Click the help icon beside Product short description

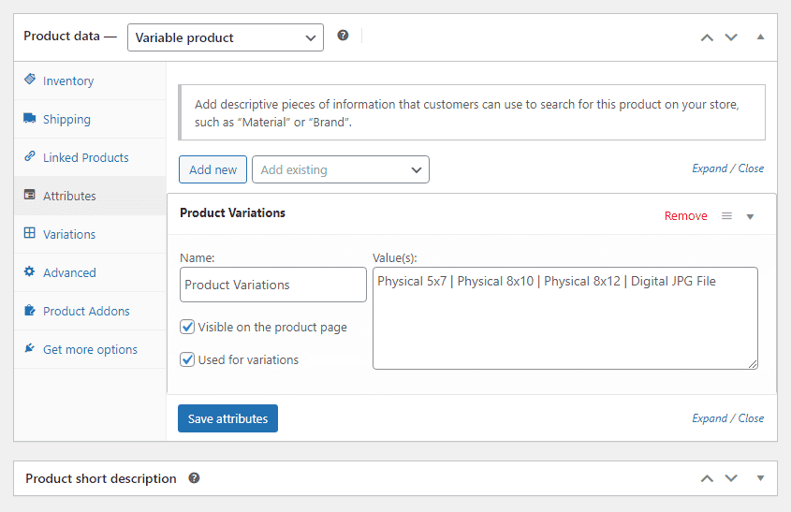tap(194, 477)
